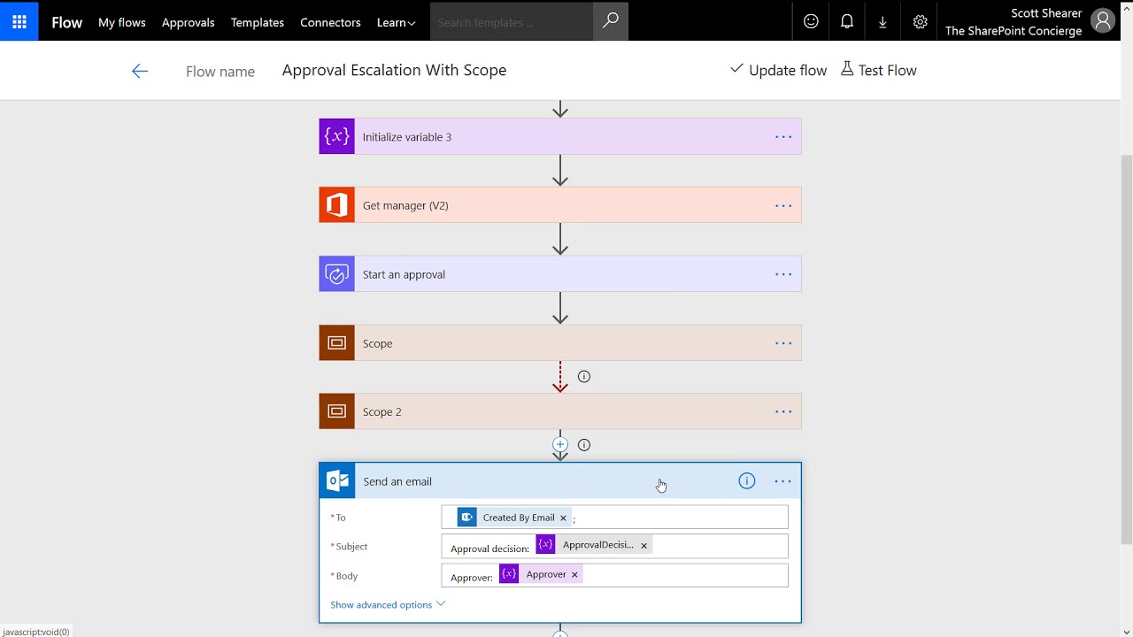Click the Send an email info icon
Image resolution: width=1133 pixels, height=637 pixels.
click(747, 481)
